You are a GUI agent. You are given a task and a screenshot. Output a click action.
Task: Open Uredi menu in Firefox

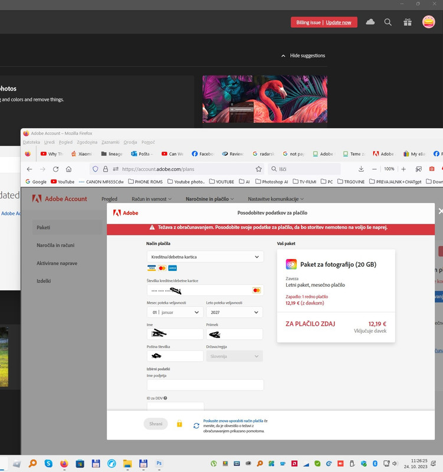tap(50, 142)
